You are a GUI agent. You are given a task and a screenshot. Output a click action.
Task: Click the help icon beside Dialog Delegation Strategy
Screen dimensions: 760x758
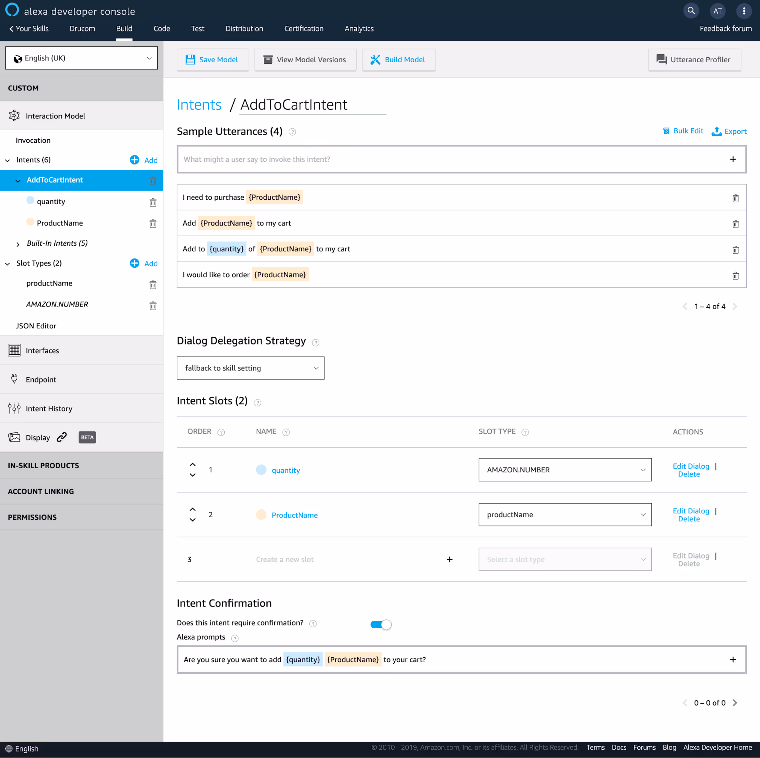click(x=316, y=343)
